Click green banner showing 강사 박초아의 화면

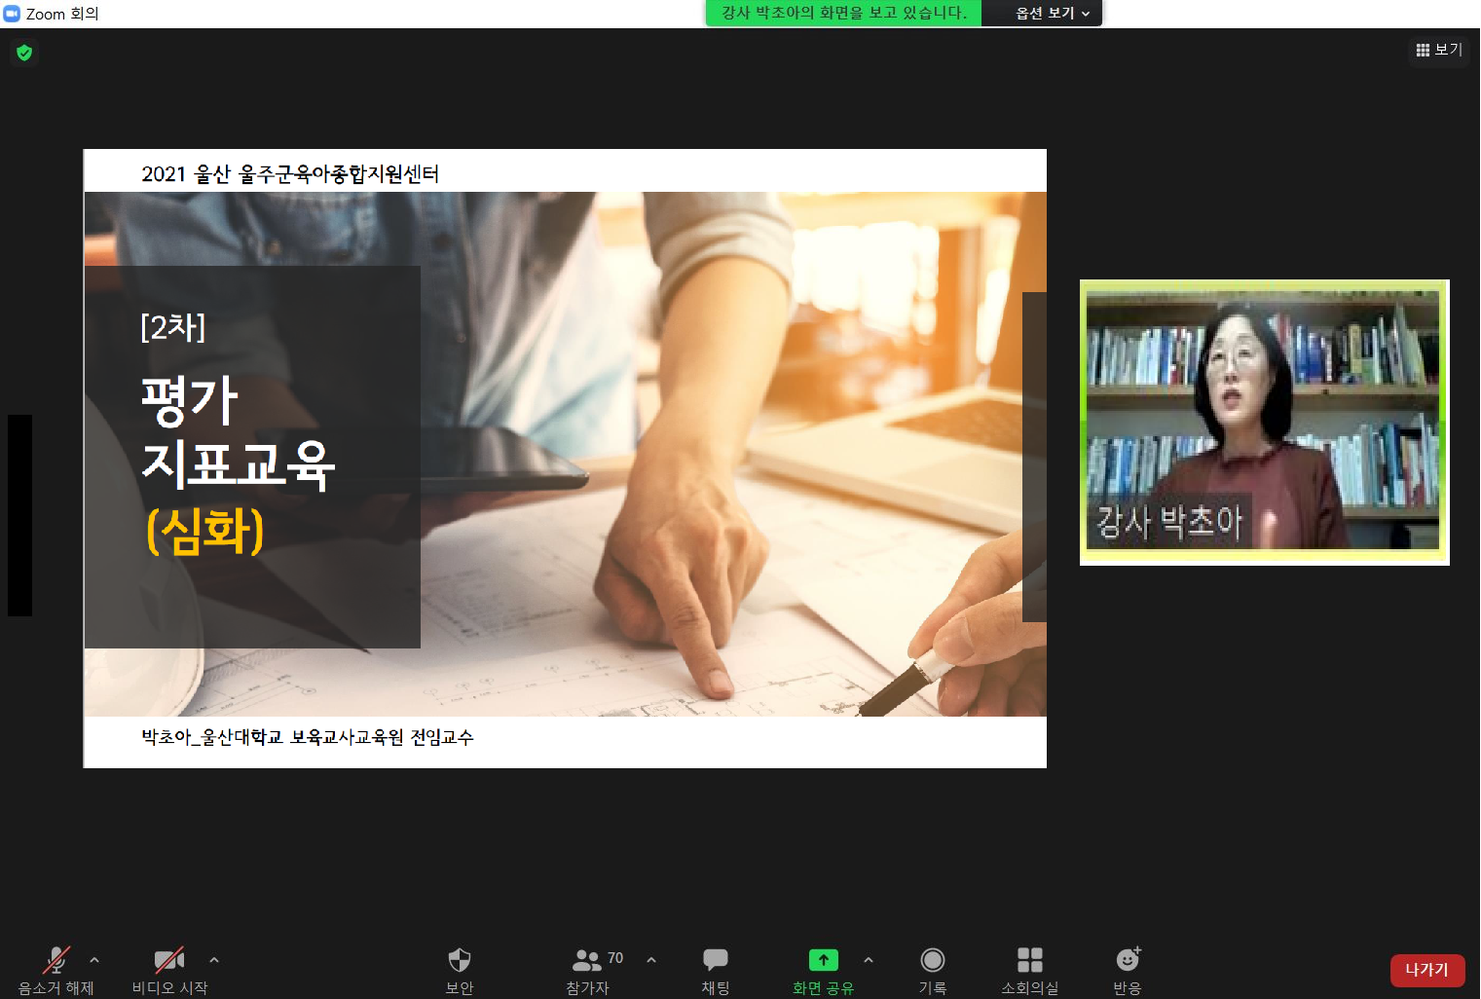pos(844,13)
